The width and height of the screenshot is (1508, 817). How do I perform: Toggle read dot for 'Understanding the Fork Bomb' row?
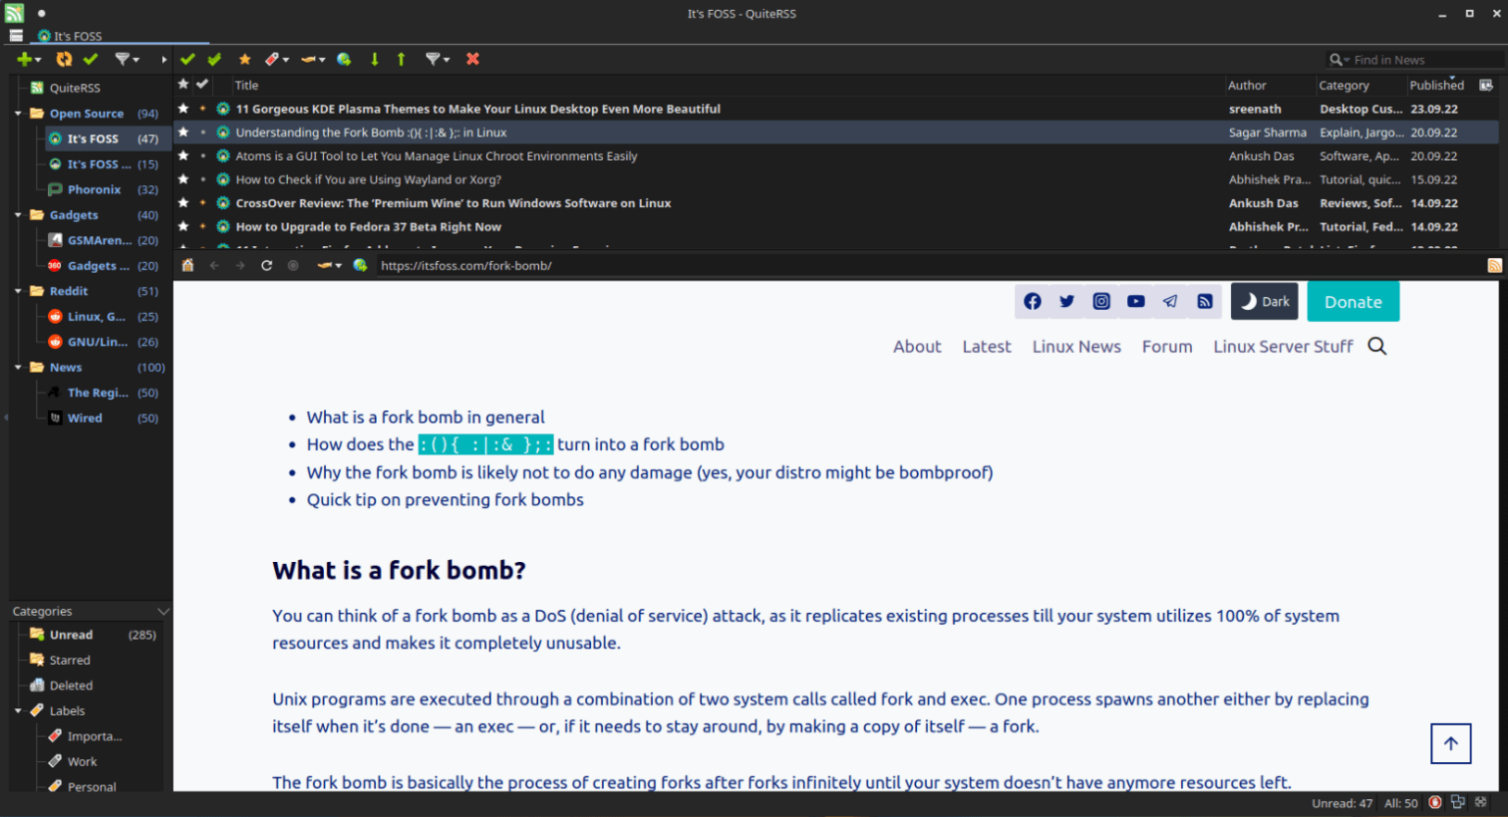coord(203,132)
